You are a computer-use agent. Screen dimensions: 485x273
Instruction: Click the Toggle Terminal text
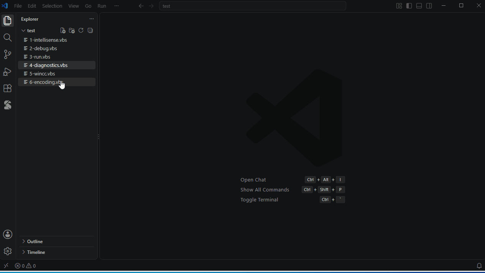pos(259,199)
